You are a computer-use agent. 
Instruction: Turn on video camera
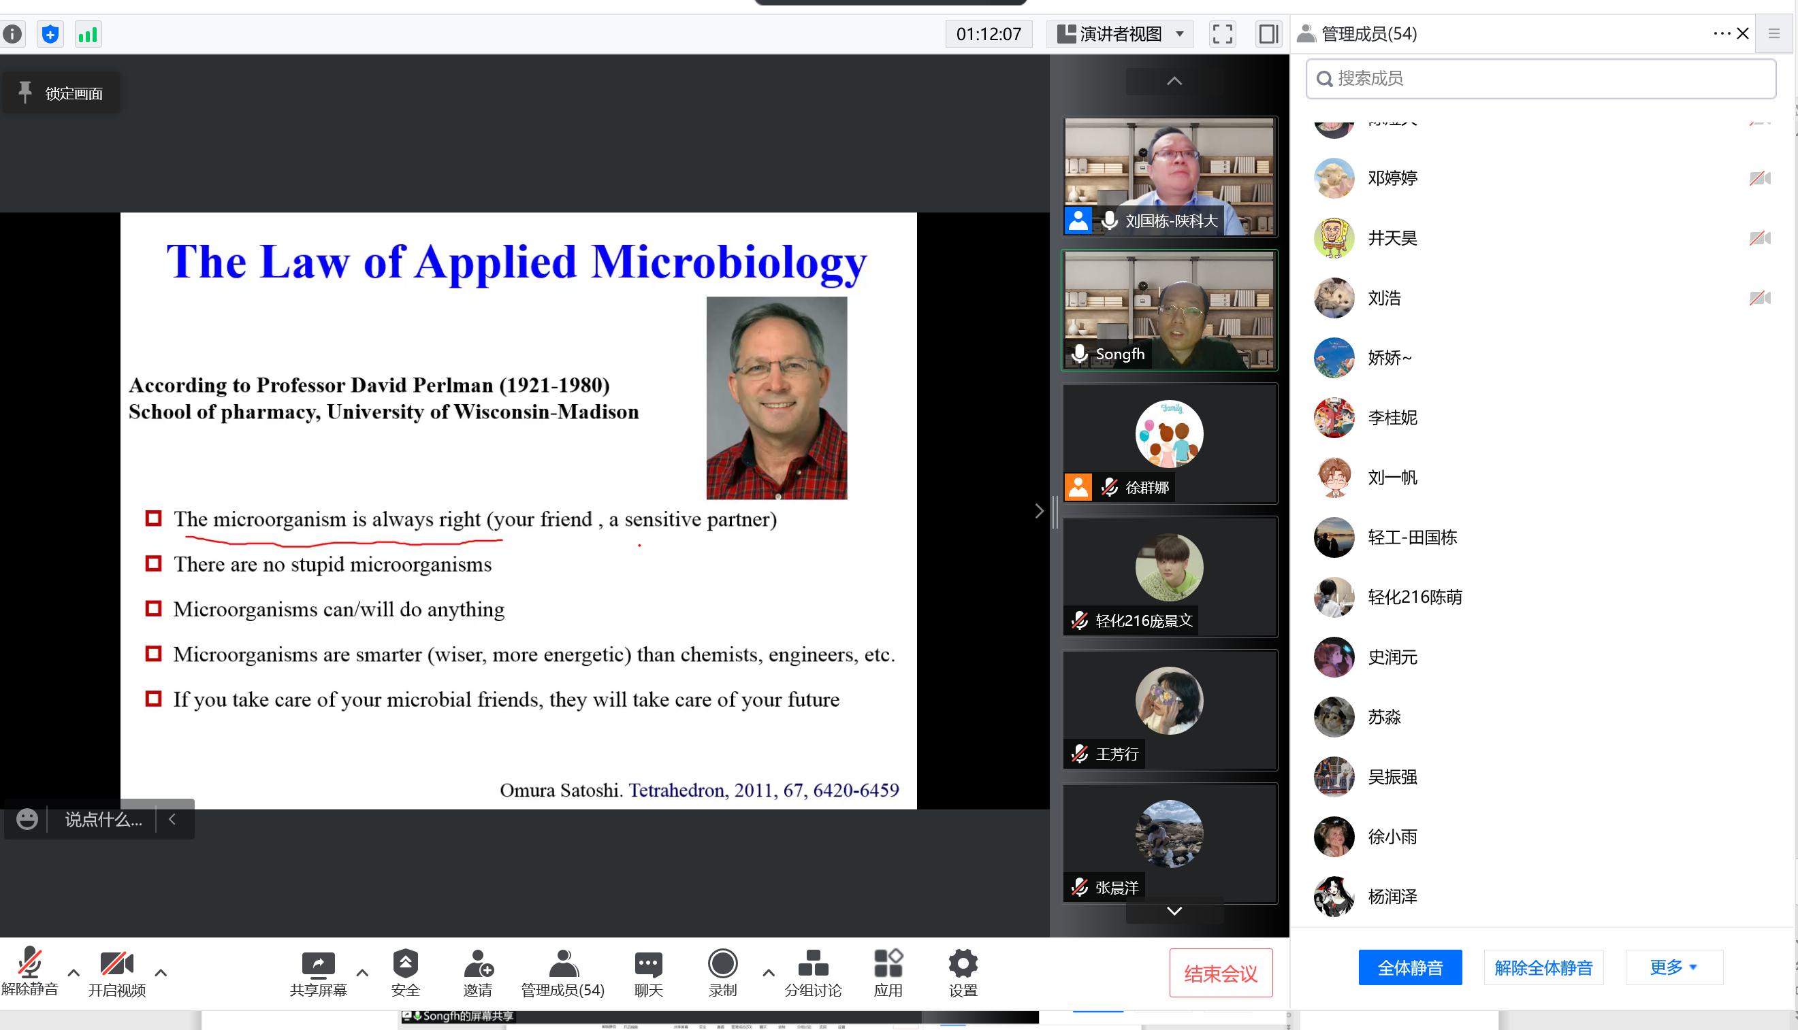117,963
